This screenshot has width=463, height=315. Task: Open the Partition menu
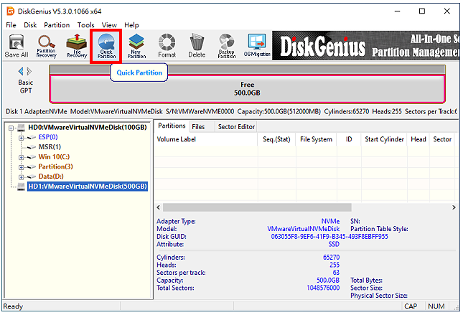[x=57, y=25]
